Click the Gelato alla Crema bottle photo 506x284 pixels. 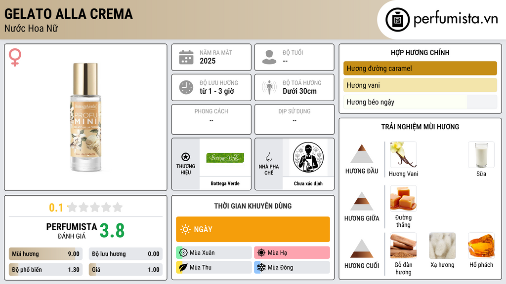point(85,117)
